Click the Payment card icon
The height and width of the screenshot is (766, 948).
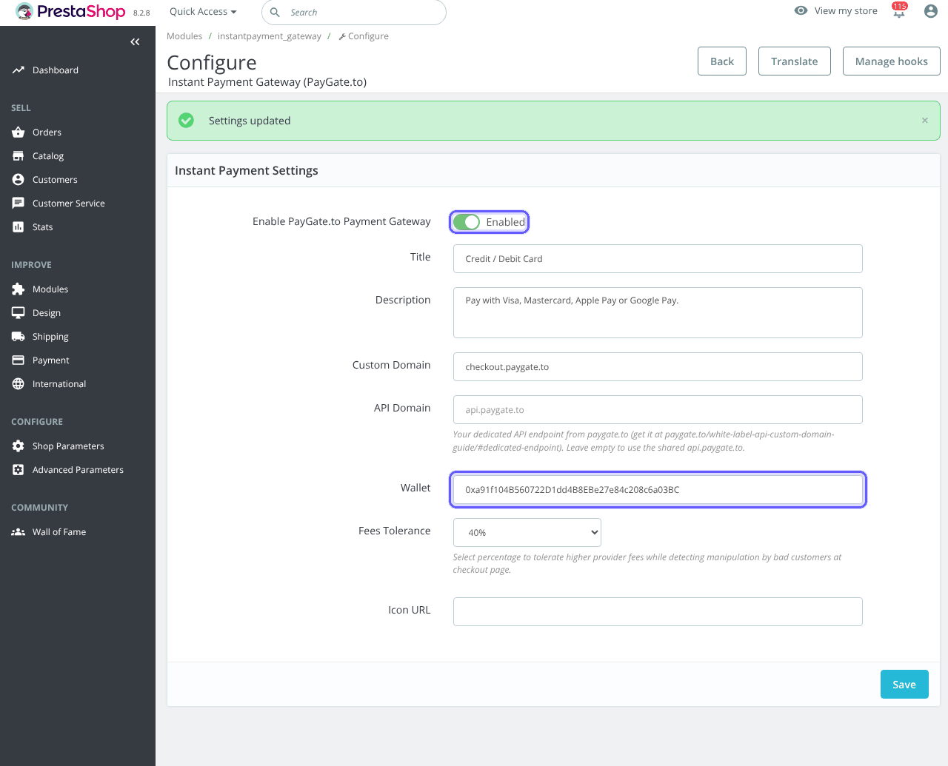(x=19, y=360)
